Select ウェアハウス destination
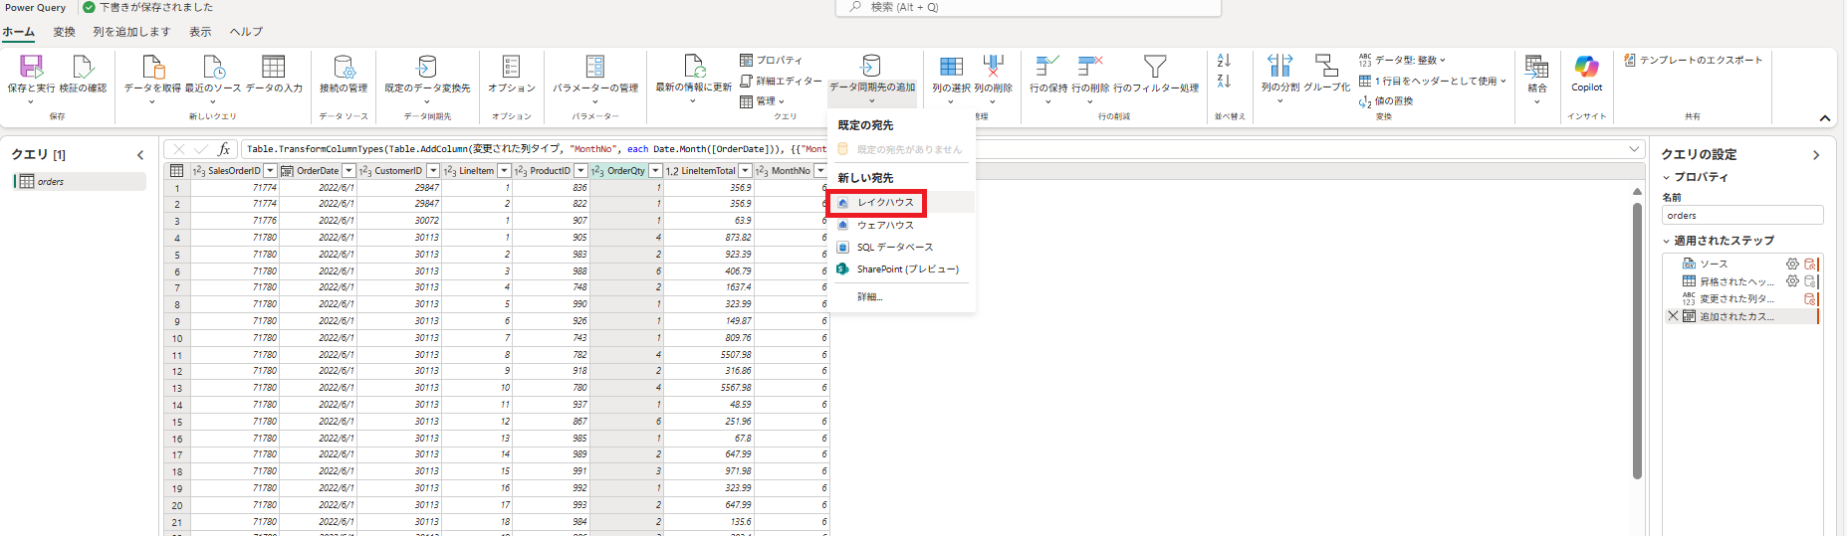1847x536 pixels. 901,226
